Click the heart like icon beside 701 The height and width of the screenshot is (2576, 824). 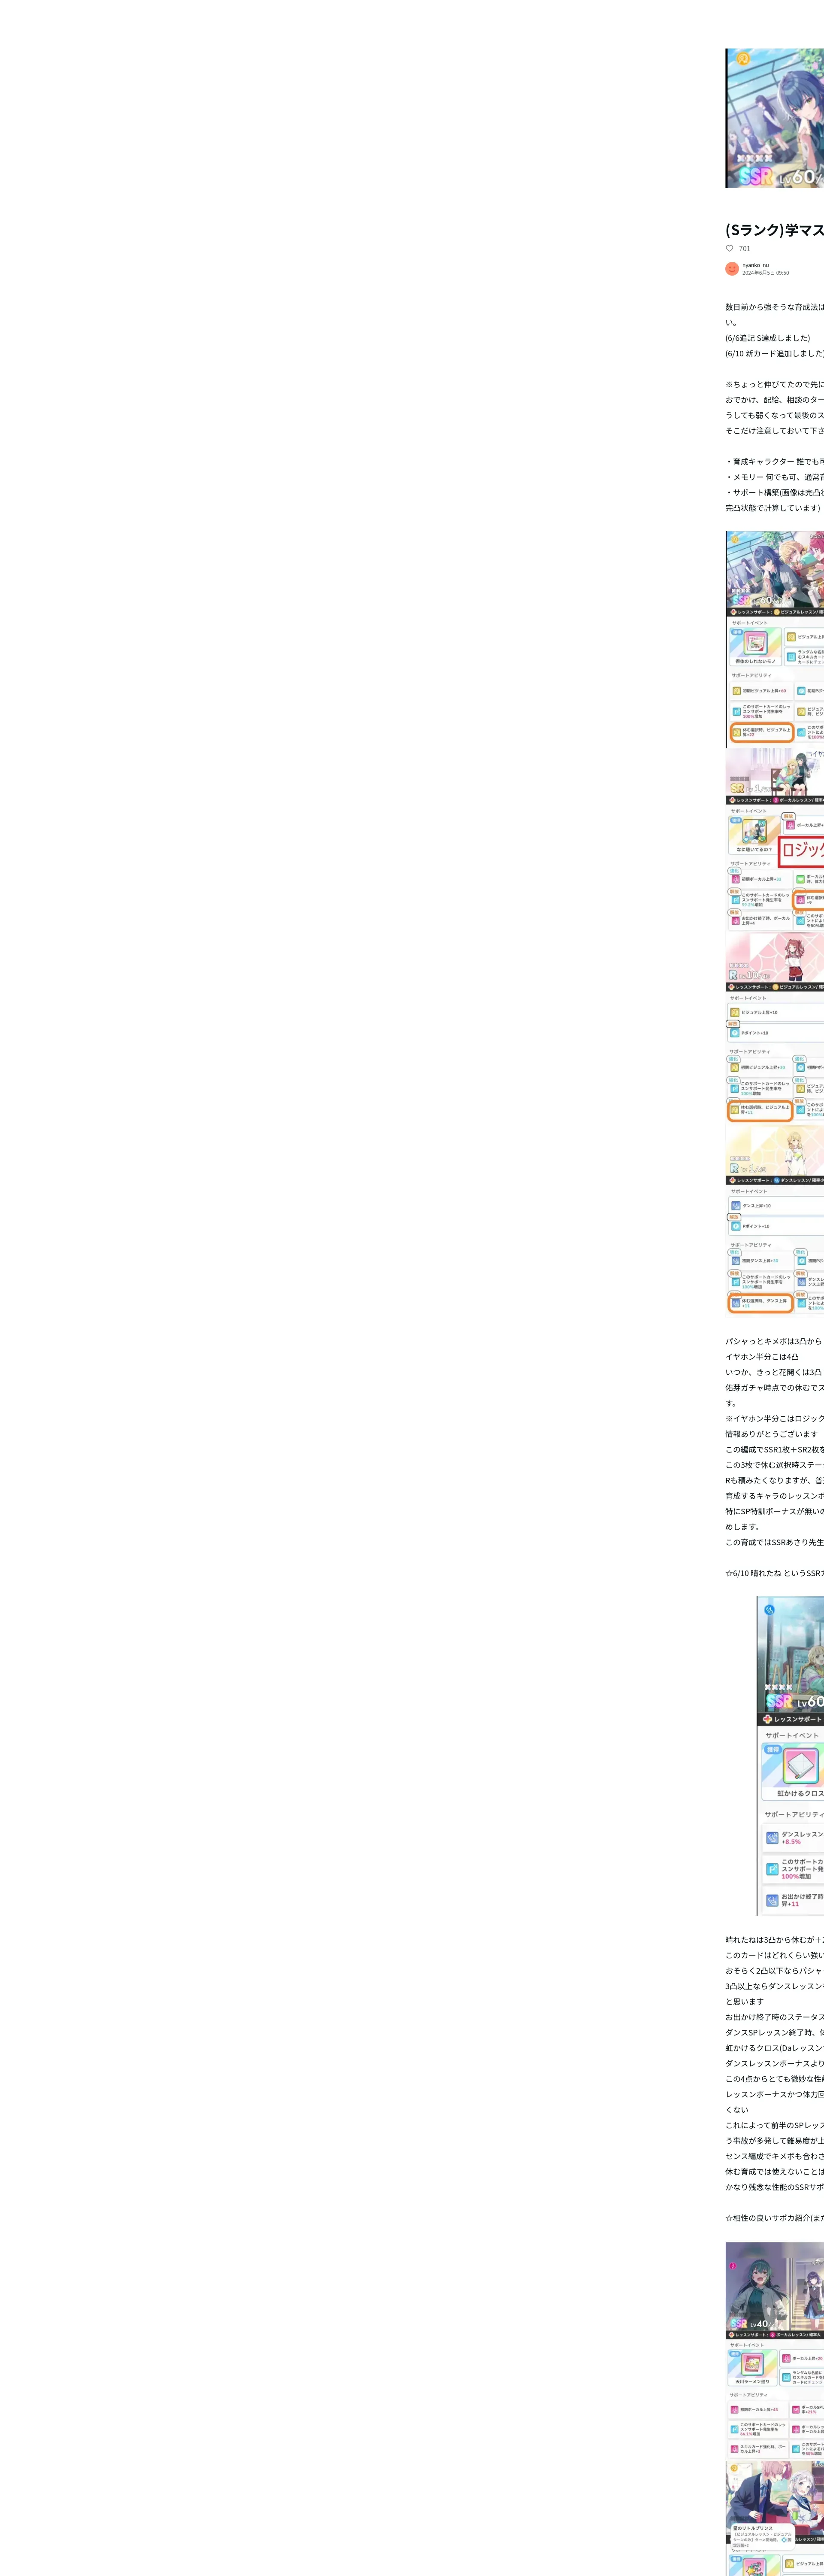pos(730,248)
